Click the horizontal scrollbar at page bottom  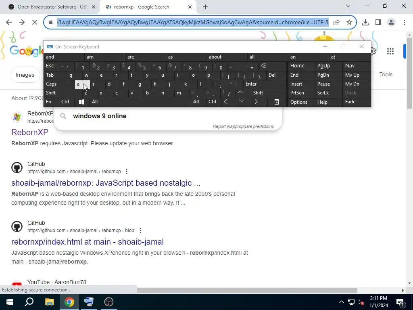247,290
